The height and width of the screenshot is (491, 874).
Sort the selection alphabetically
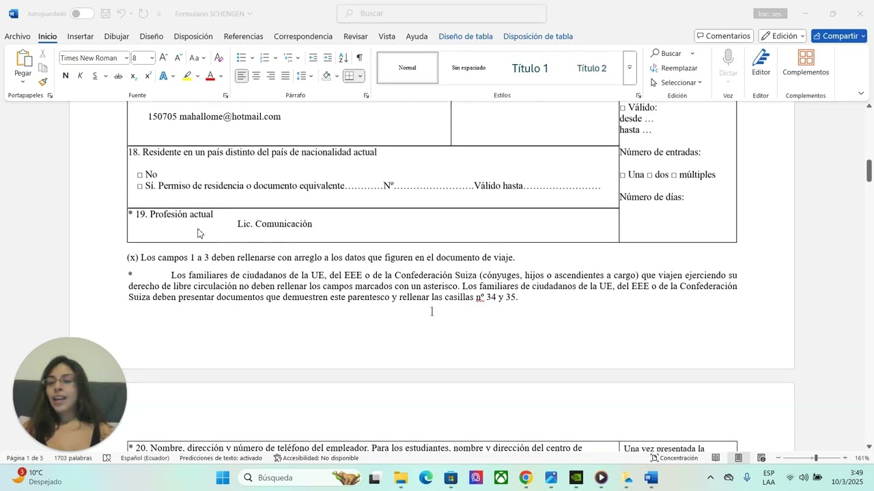pos(343,58)
